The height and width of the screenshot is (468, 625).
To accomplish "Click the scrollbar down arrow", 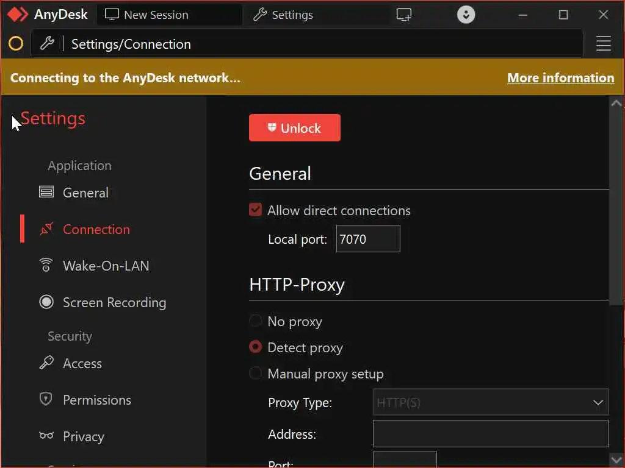I will 616,459.
